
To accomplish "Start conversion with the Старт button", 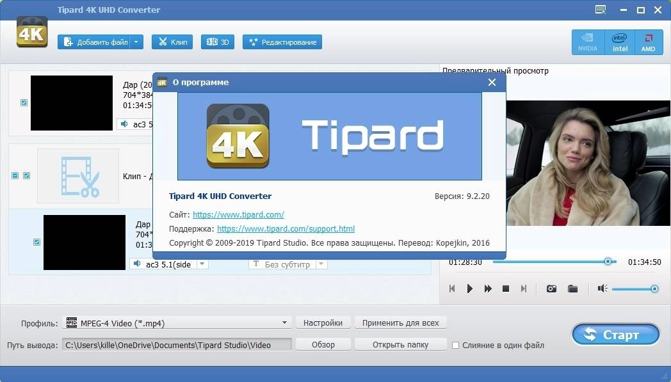I will point(616,335).
